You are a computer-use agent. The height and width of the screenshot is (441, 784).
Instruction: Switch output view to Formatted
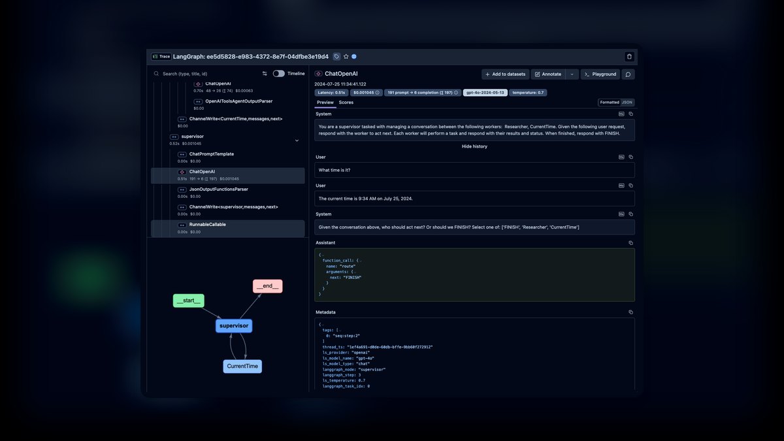pyautogui.click(x=610, y=103)
